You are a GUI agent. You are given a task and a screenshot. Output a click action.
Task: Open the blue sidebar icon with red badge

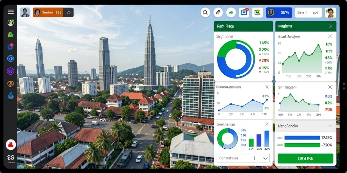click(11, 46)
